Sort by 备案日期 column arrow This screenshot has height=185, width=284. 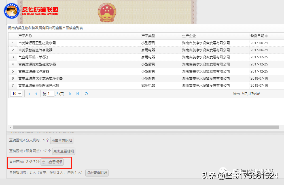(266, 36)
